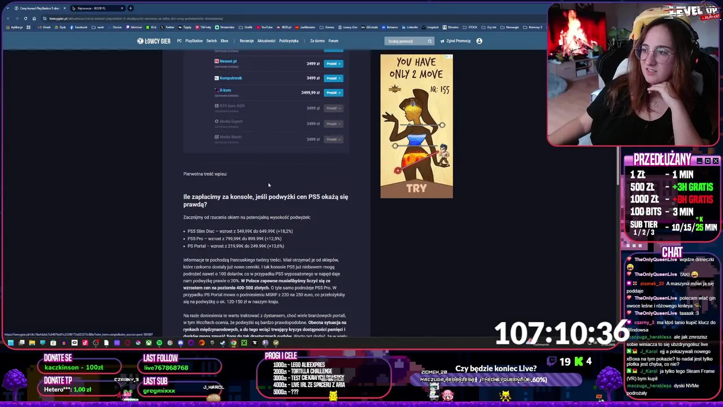Viewport: 723px width, 407px height.
Task: Open the PlayStation menu item
Action: pos(194,41)
